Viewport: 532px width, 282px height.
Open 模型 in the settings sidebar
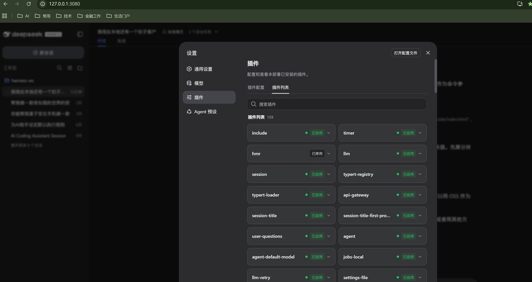[209, 83]
